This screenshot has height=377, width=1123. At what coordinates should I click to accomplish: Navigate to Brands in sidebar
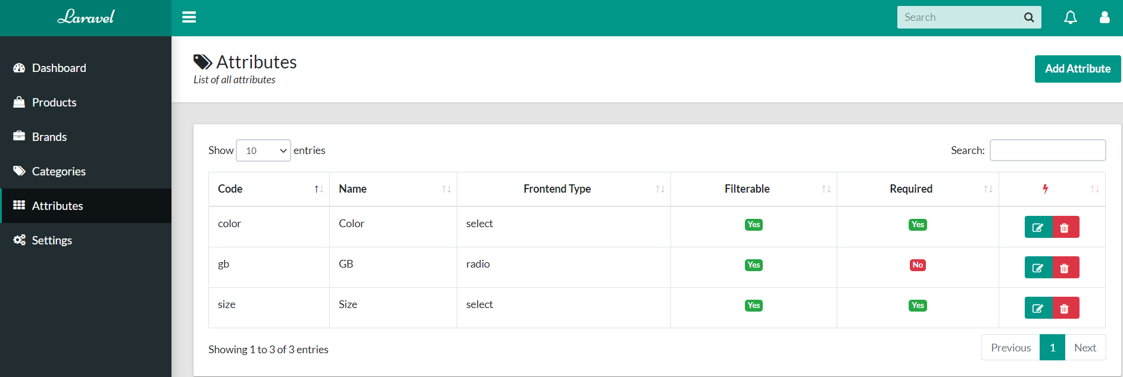86,137
